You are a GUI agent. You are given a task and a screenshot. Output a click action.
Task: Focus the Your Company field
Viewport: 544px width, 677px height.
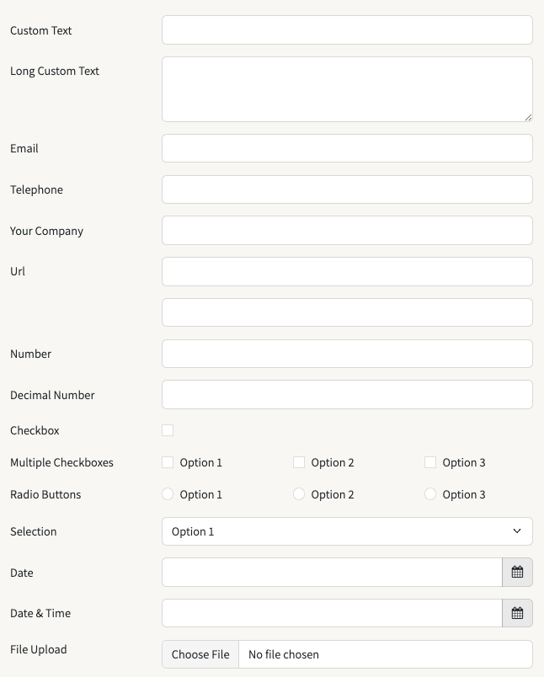pos(347,230)
